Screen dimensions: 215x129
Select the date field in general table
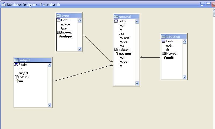point(121,33)
